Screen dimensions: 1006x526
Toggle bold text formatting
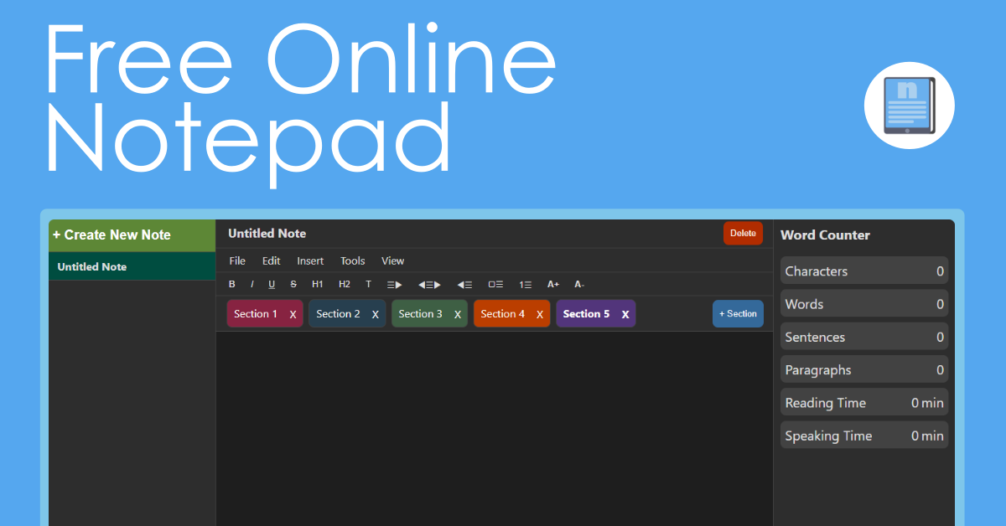click(x=231, y=284)
